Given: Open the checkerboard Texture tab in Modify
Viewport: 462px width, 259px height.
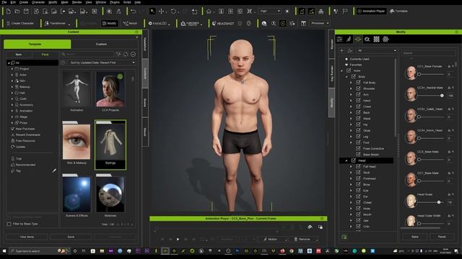Looking at the screenshot, I should pos(377,39).
